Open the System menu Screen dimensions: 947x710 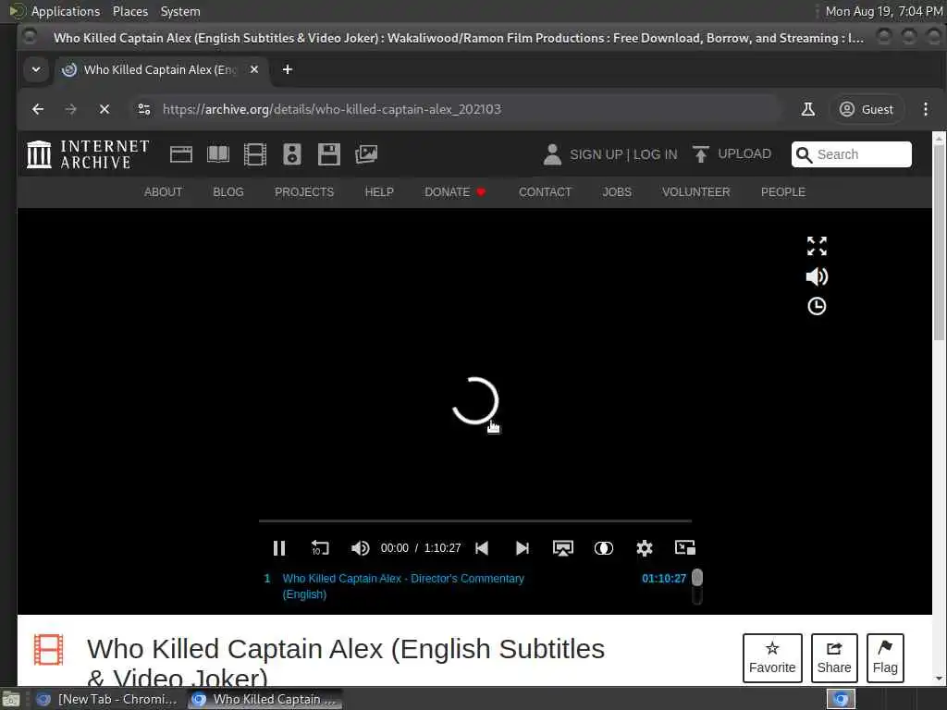pyautogui.click(x=180, y=11)
